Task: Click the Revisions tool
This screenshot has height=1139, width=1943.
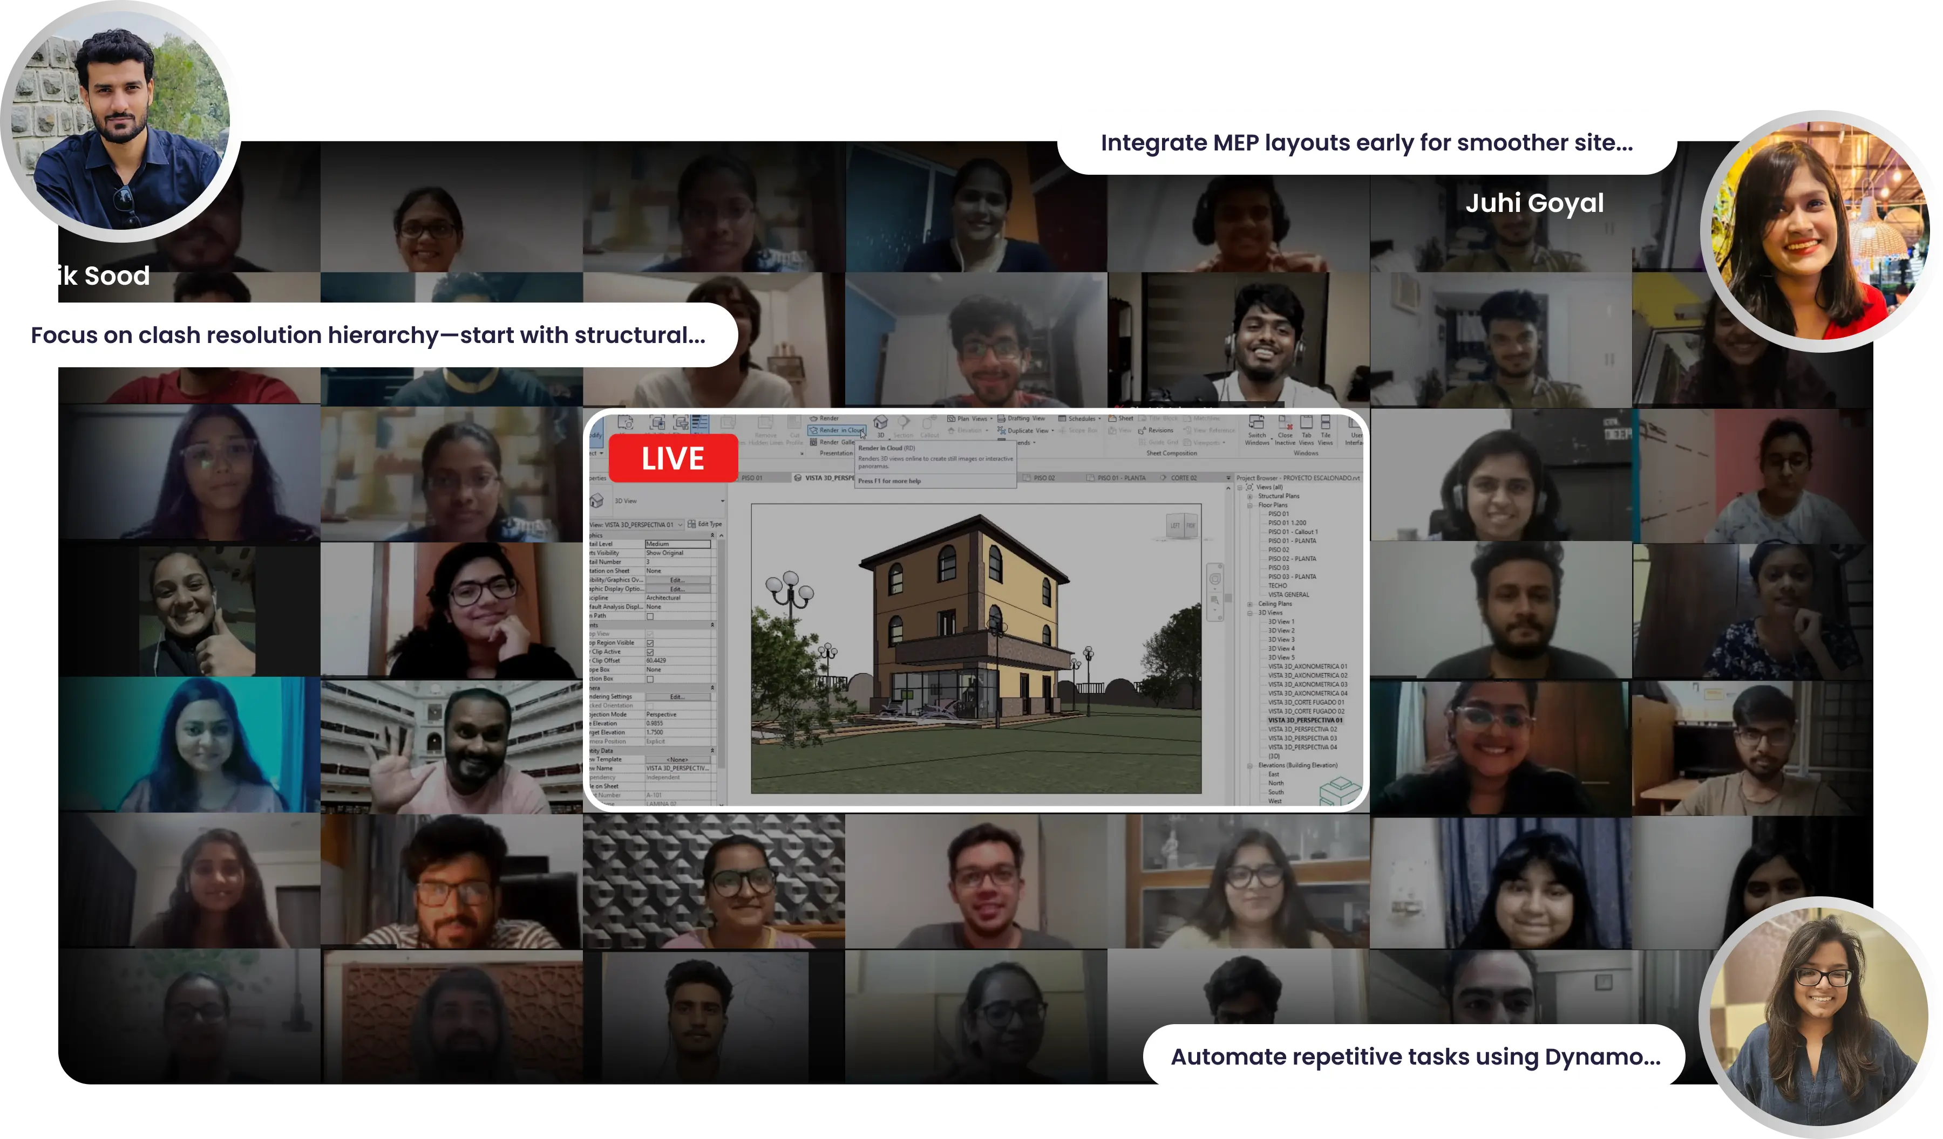Action: 1156,431
